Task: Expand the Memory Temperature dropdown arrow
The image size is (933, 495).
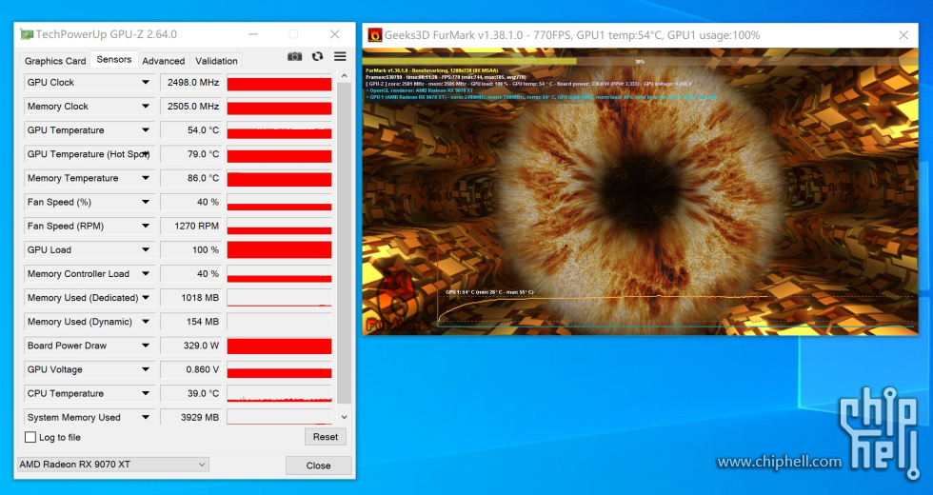Action: [145, 178]
